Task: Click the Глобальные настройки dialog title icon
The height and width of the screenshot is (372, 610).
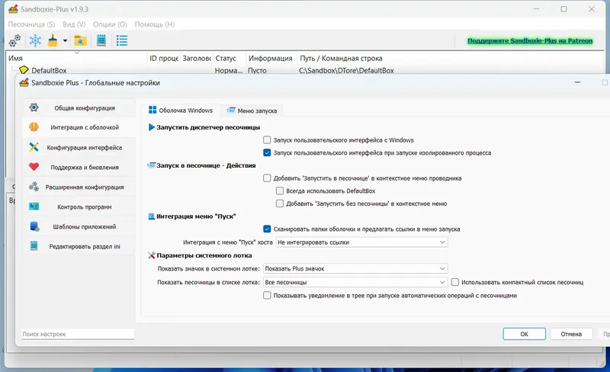Action: pyautogui.click(x=24, y=82)
